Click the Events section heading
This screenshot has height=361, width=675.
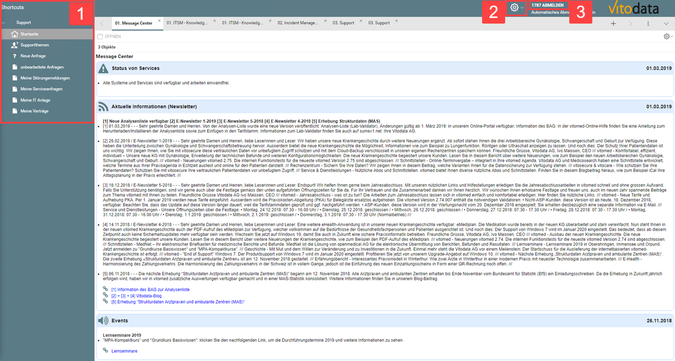120,321
